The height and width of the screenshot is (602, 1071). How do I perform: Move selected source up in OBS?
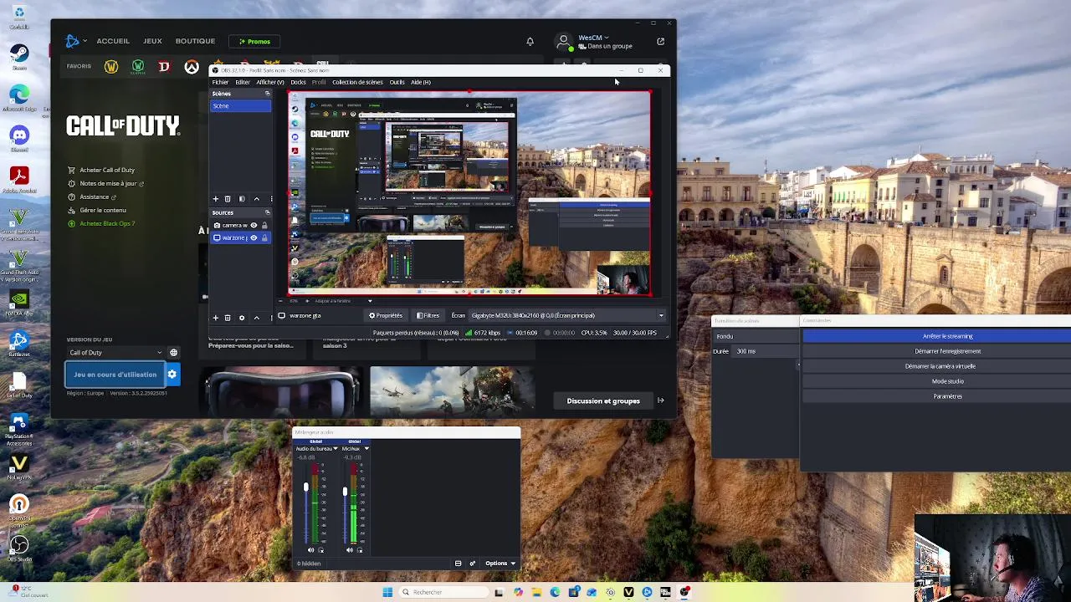coord(256,318)
